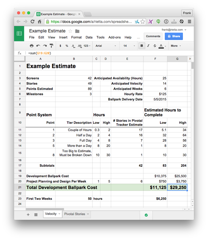This screenshot has width=208, height=240.
Task: Open the Insert menu
Action: pyautogui.click(x=63, y=37)
